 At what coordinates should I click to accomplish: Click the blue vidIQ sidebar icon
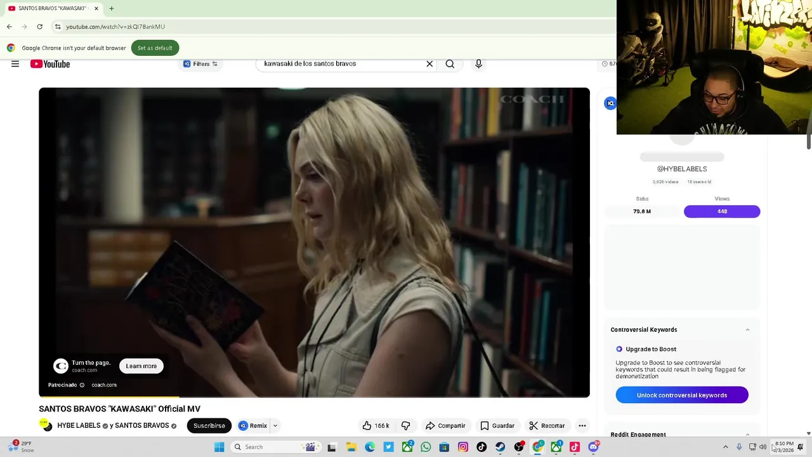point(610,103)
